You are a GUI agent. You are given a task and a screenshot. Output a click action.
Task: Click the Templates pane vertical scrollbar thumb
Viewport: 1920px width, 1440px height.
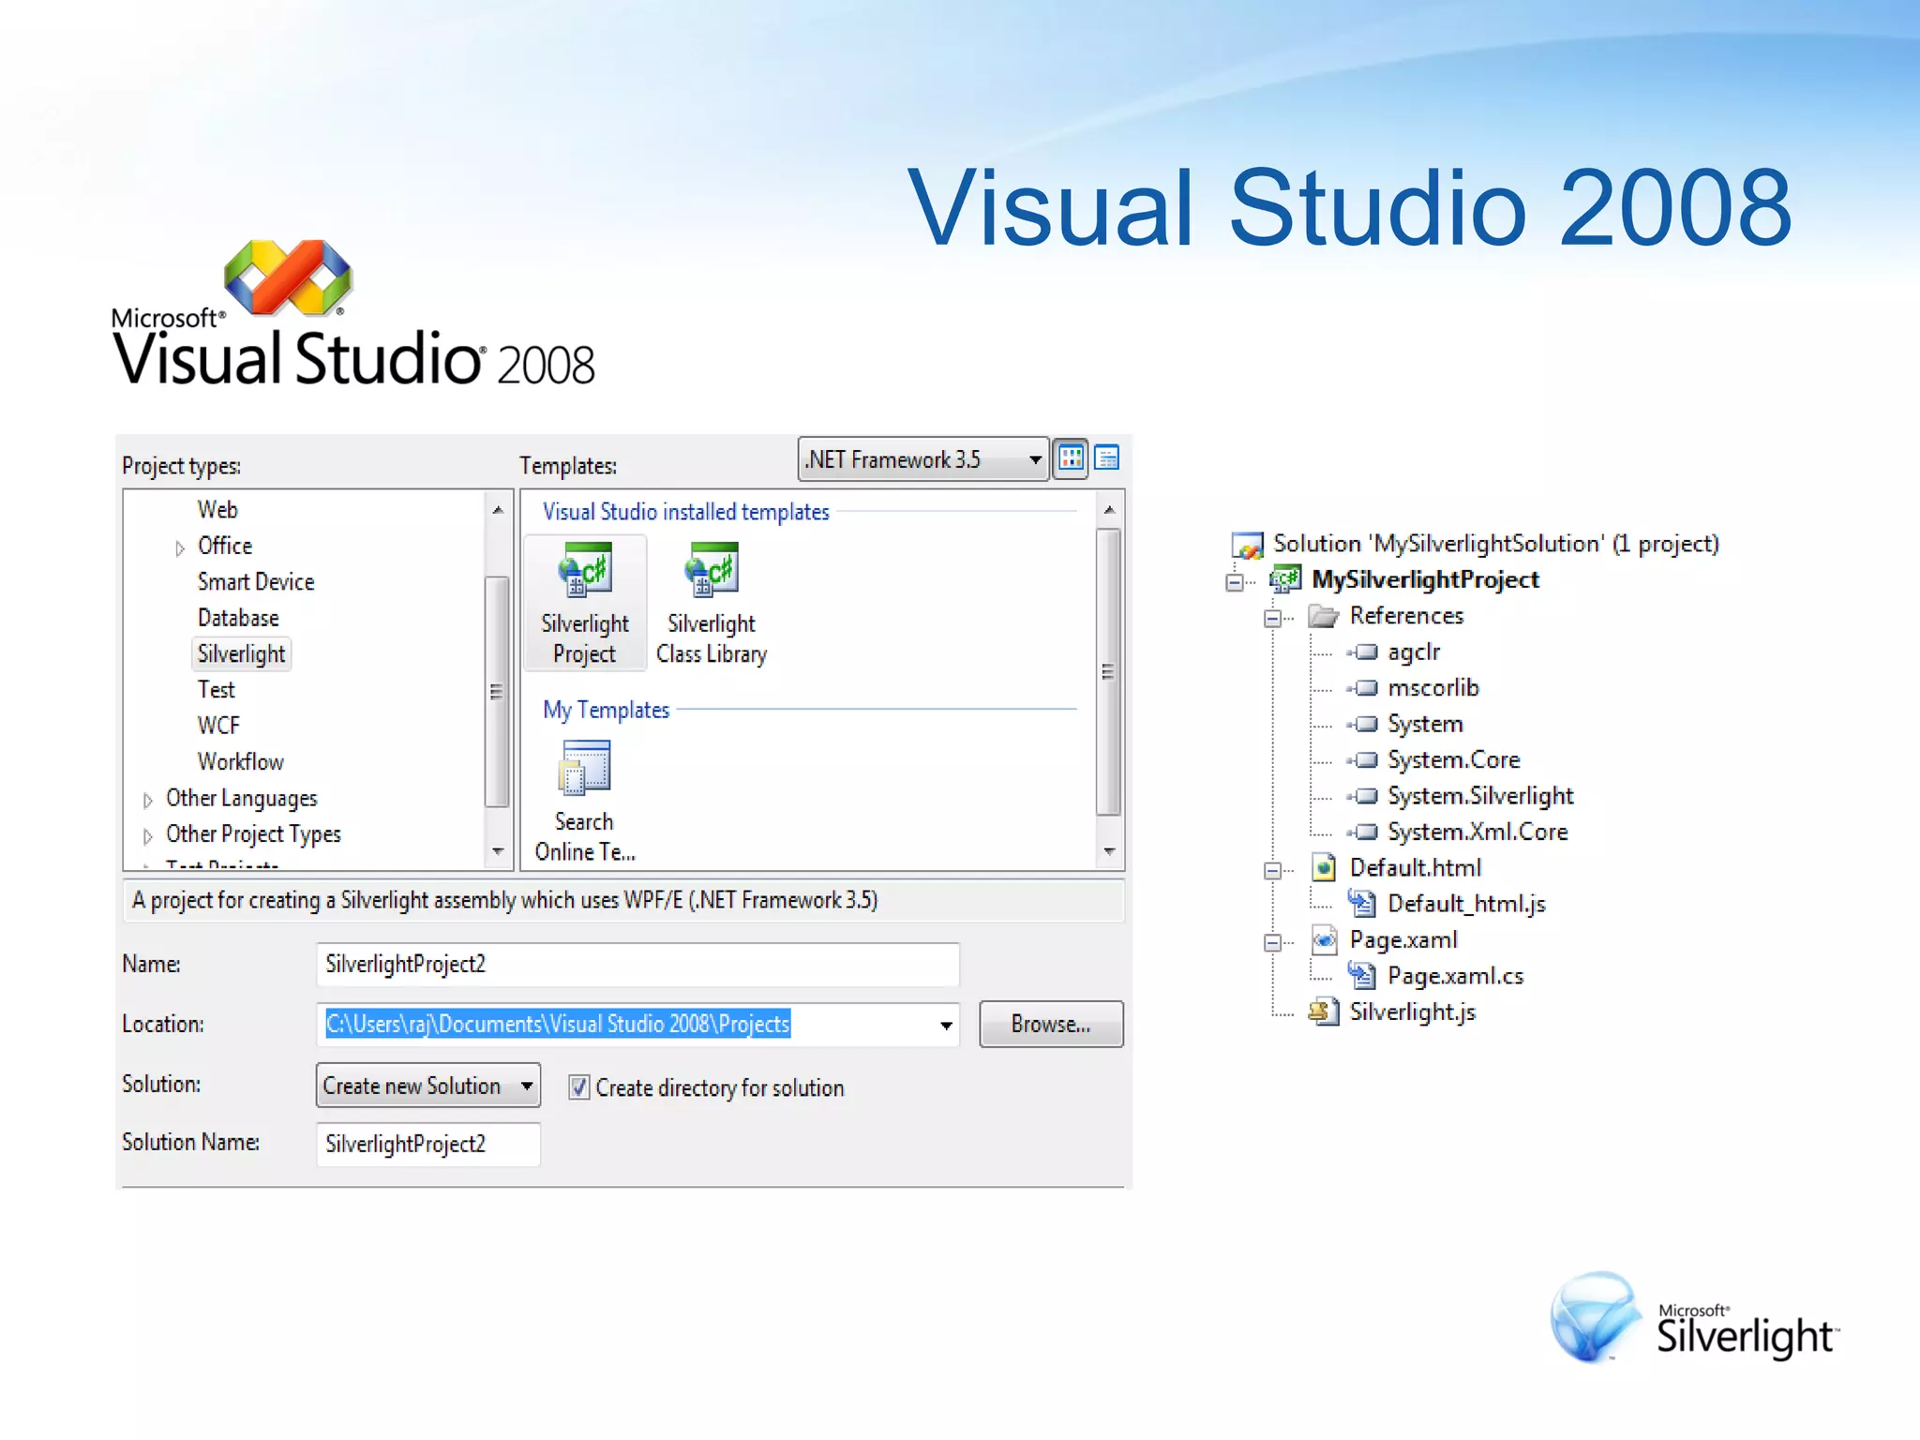(1109, 671)
